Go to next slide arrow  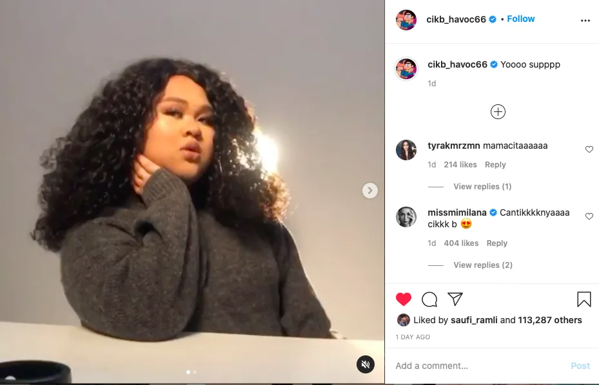click(370, 191)
